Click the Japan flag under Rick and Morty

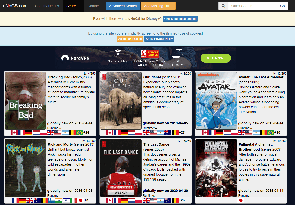click(81, 200)
